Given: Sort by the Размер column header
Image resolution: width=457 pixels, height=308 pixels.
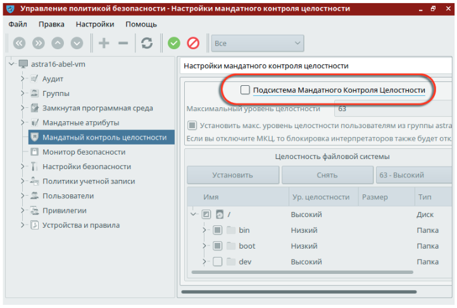Looking at the screenshot, I should click(387, 197).
